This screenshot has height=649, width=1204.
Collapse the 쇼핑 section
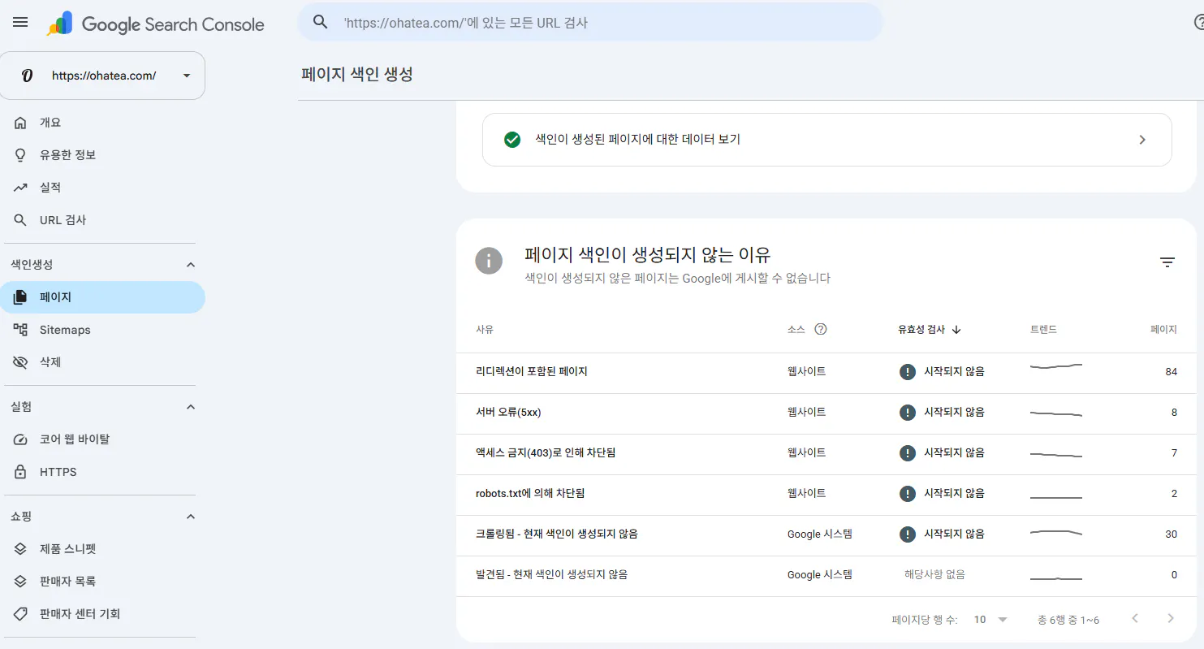point(191,517)
